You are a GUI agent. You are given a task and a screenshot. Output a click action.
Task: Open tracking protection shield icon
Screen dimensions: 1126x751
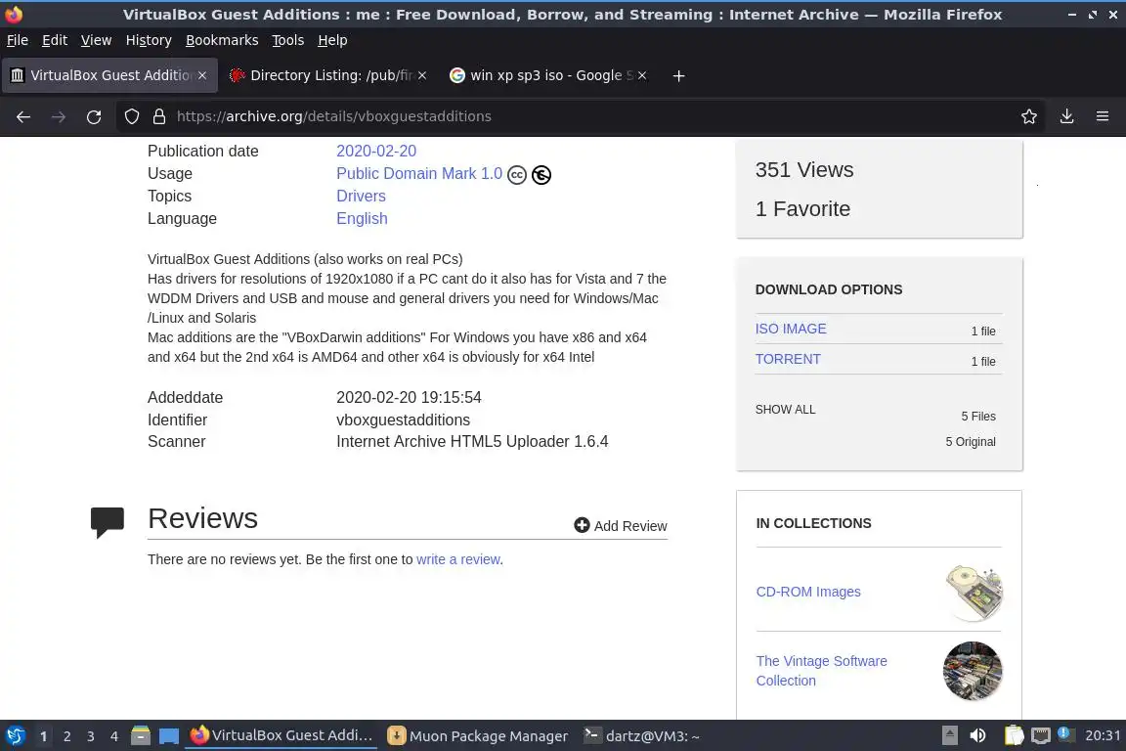pyautogui.click(x=131, y=116)
